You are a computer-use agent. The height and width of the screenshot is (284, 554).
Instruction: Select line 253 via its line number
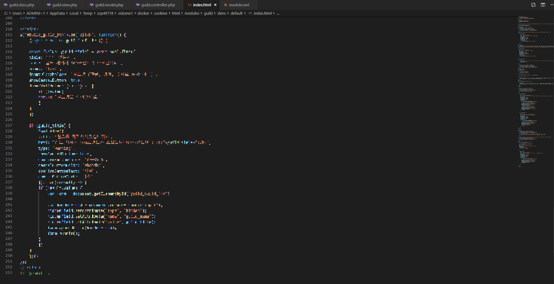pyautogui.click(x=9, y=273)
